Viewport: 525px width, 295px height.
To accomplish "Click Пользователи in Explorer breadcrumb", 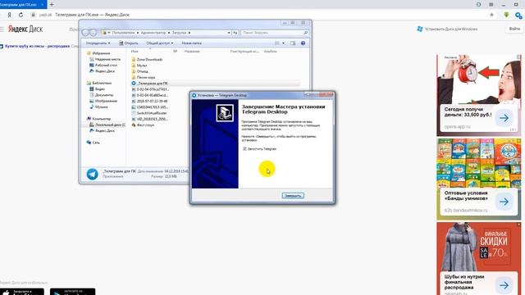I will pyautogui.click(x=123, y=33).
